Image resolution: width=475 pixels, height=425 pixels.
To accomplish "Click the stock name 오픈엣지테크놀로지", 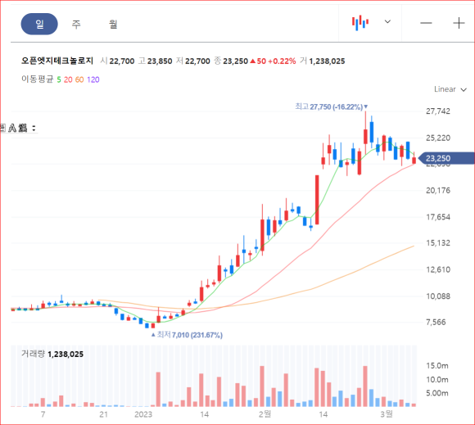I will click(57, 61).
